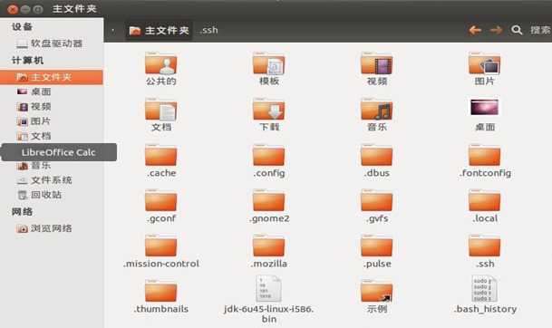Select 主文件夹 in the sidebar
The width and height of the screenshot is (552, 328).
52,77
